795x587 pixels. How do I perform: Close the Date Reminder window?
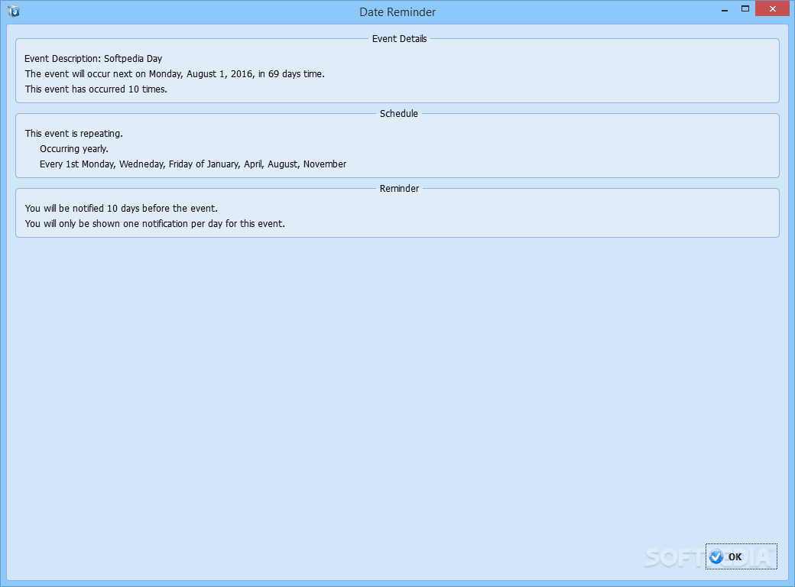[772, 8]
